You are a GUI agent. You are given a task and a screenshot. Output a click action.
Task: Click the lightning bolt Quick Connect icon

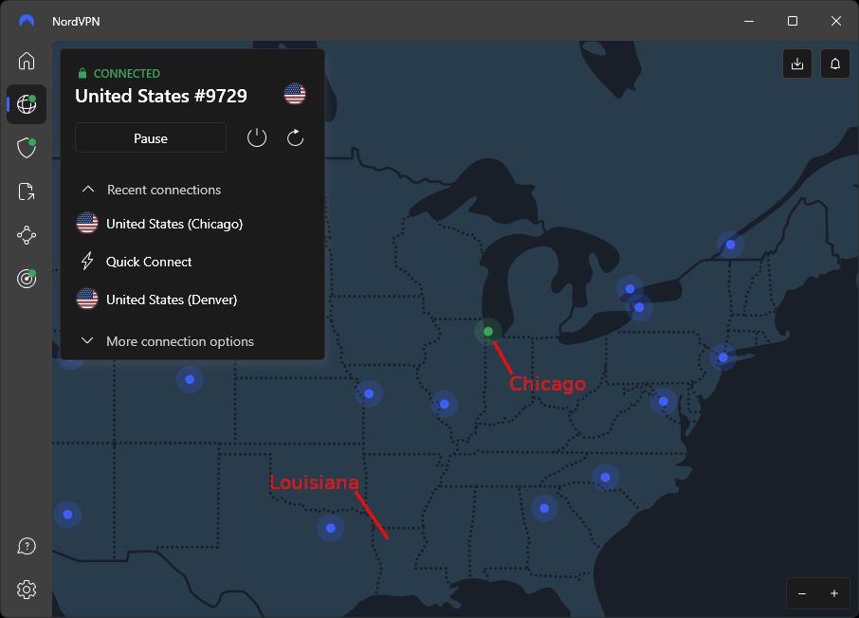click(x=87, y=262)
